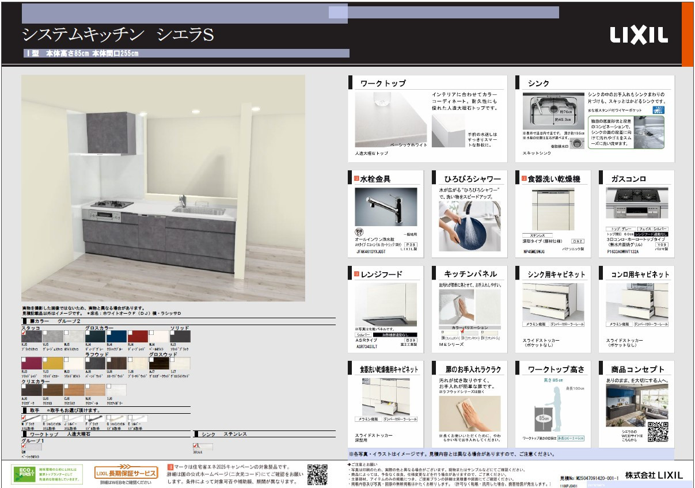Select the 取手 section header
This screenshot has height=488, width=695.
35,410
